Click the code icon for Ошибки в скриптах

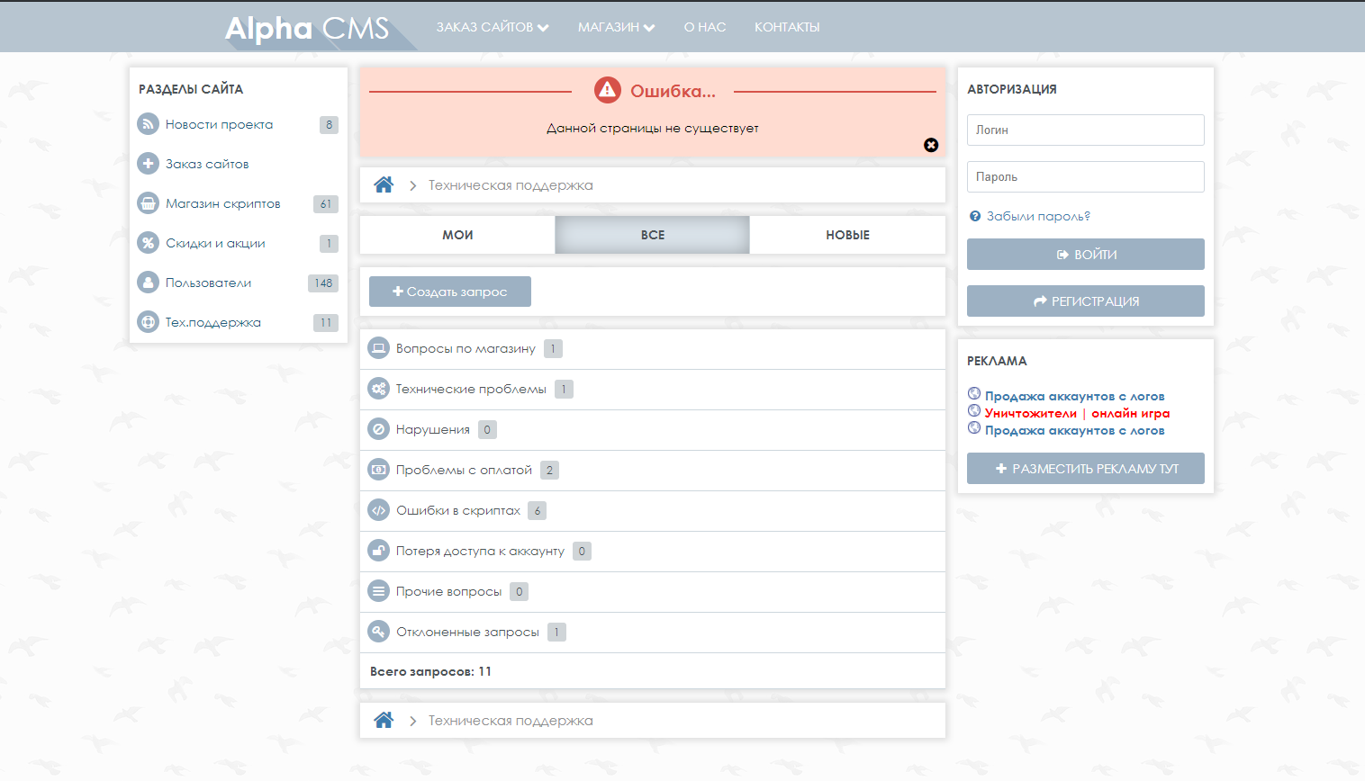pos(379,510)
